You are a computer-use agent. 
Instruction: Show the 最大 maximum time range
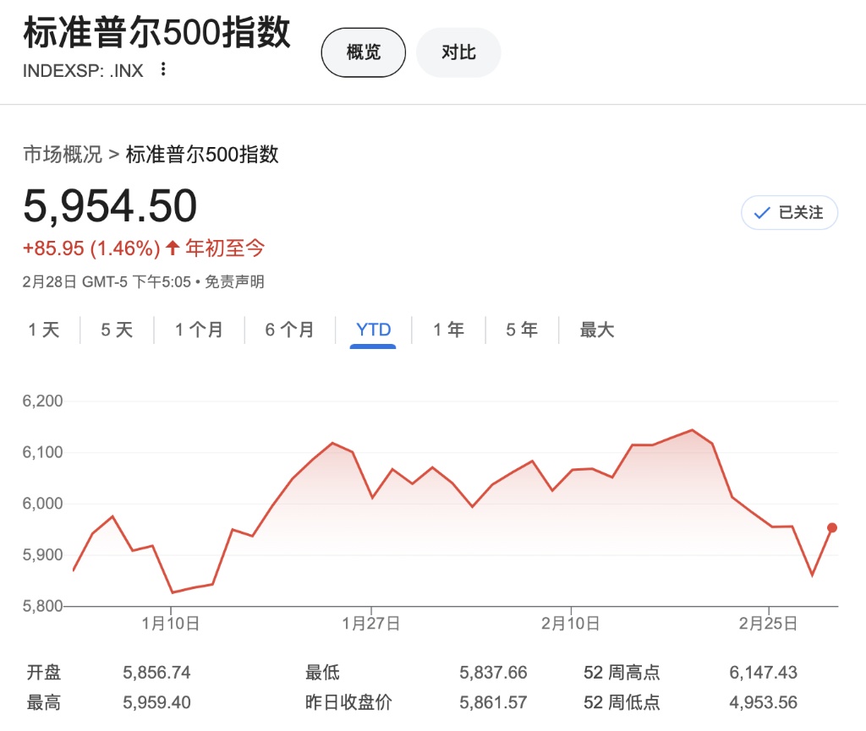(x=596, y=330)
